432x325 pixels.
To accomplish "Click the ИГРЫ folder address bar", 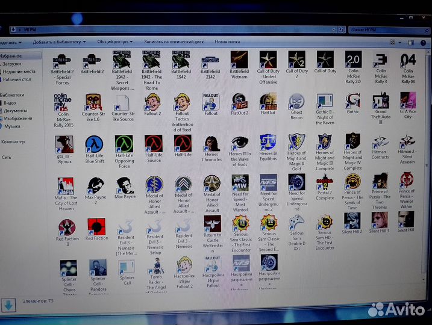I will pyautogui.click(x=171, y=29).
